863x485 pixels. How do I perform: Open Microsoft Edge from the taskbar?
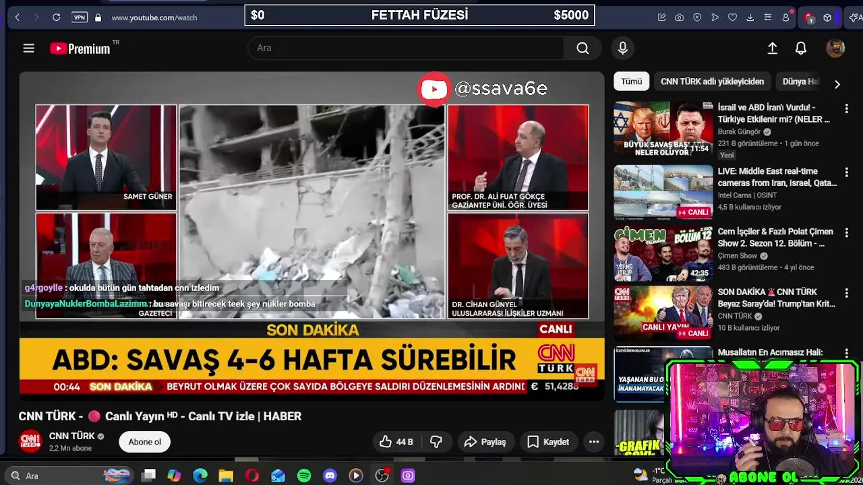(x=200, y=476)
